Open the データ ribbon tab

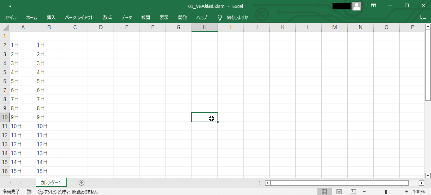pos(127,18)
